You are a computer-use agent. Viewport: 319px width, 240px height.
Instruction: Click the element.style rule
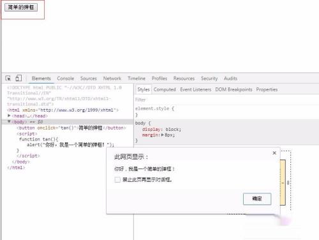pos(154,109)
